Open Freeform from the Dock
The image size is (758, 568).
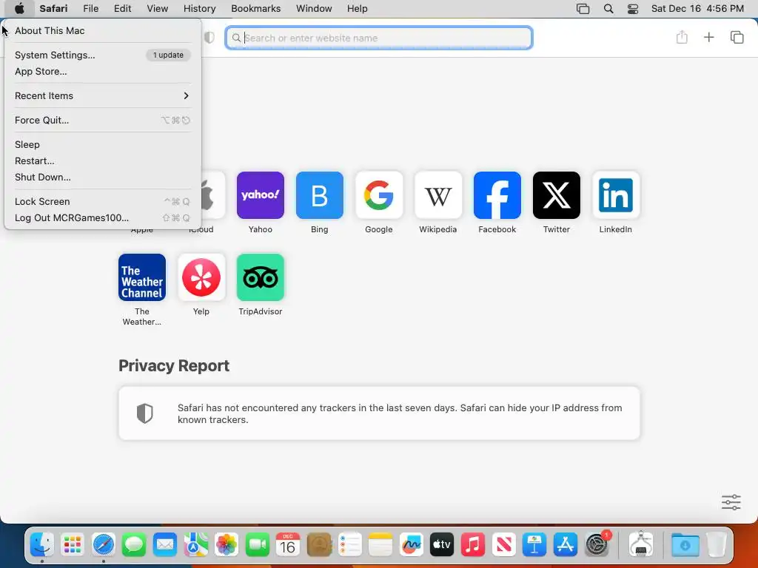[412, 545]
